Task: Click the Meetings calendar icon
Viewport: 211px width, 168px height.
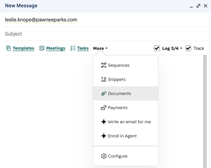Action: pos(42,48)
